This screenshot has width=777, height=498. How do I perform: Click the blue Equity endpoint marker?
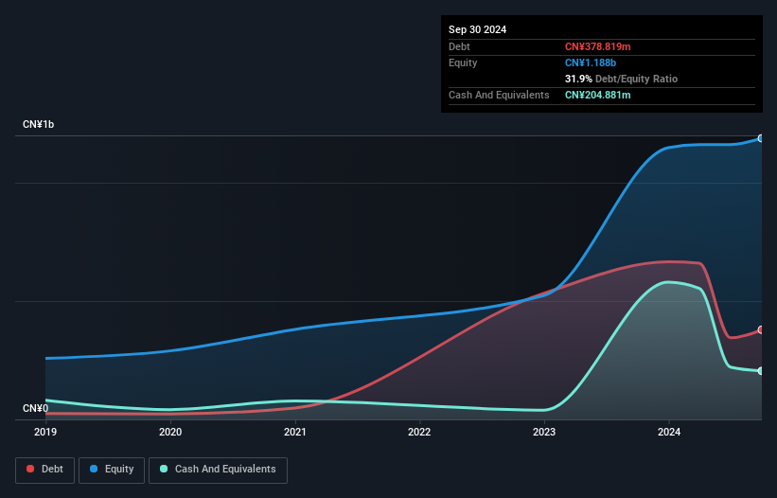(761, 138)
